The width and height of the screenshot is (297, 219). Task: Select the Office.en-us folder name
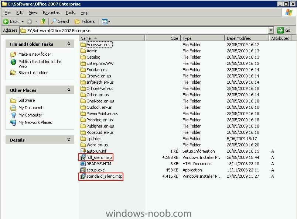point(98,94)
